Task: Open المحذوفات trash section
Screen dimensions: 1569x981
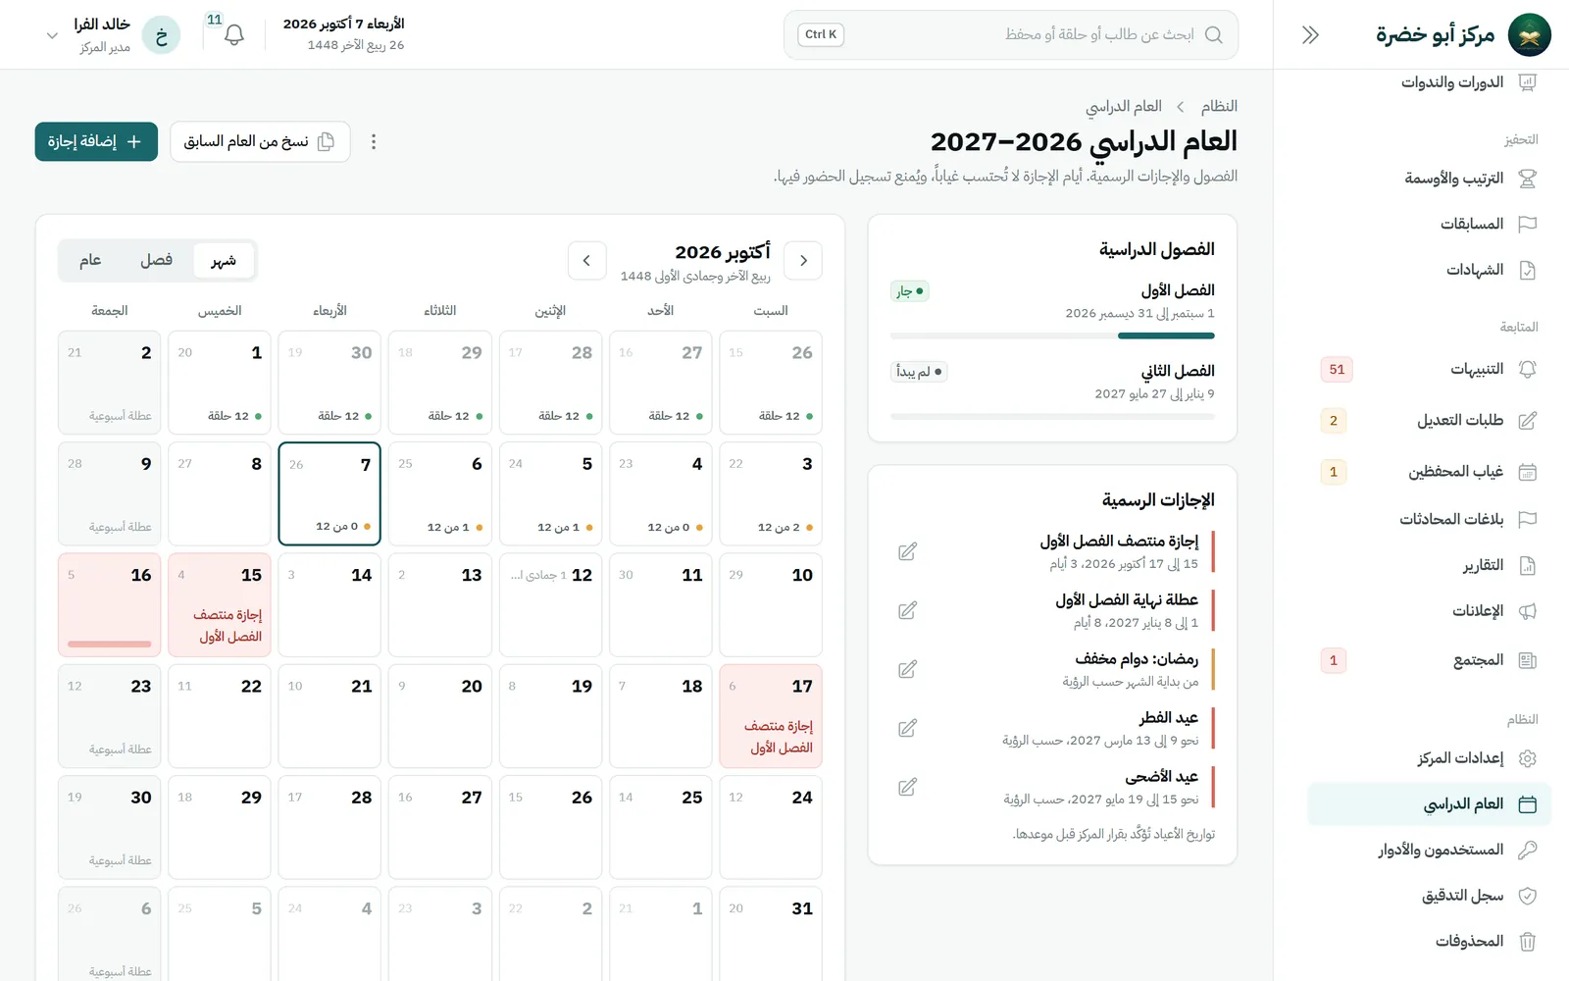Action: (x=1430, y=942)
